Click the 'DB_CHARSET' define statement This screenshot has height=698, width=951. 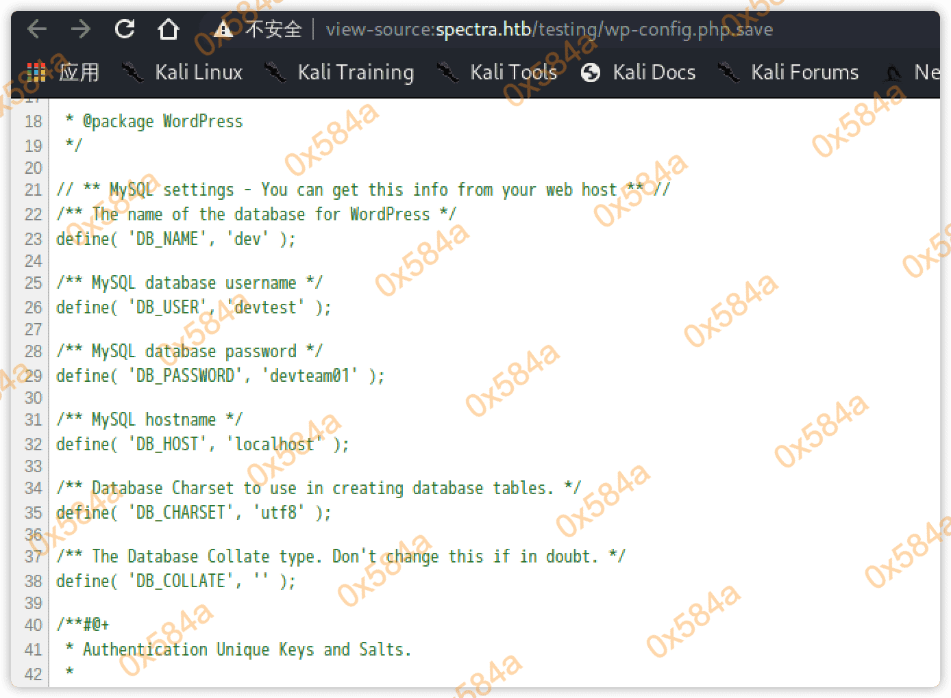[193, 513]
